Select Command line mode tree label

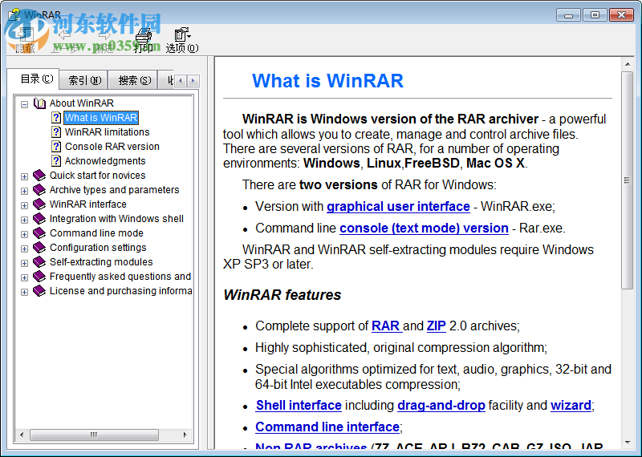coord(96,233)
